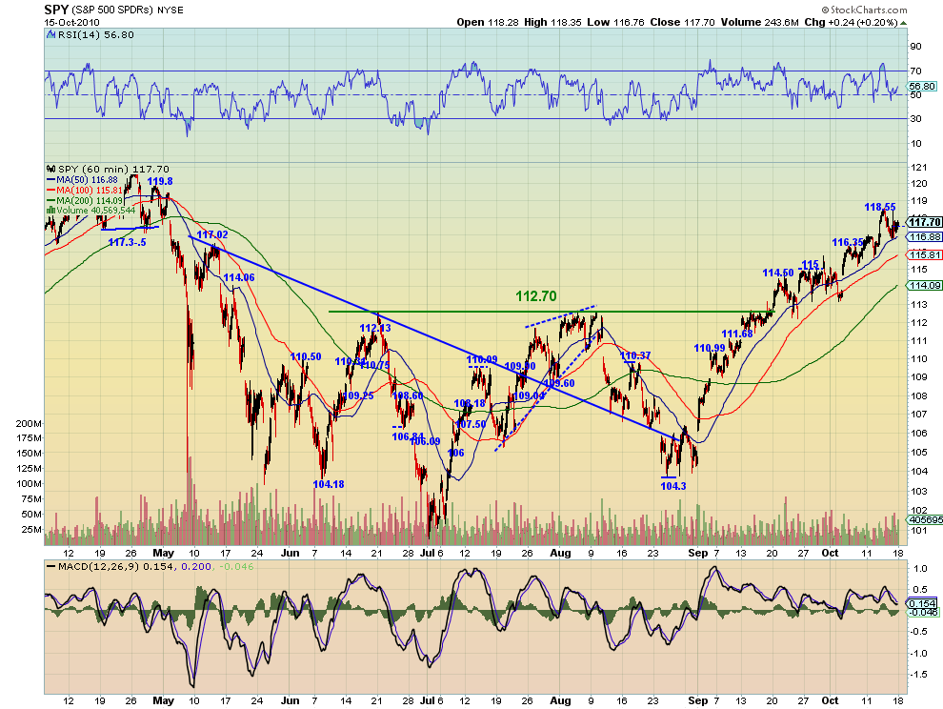Click the 106.09 price annotation
This screenshot has width=943, height=709.
pyautogui.click(x=425, y=441)
